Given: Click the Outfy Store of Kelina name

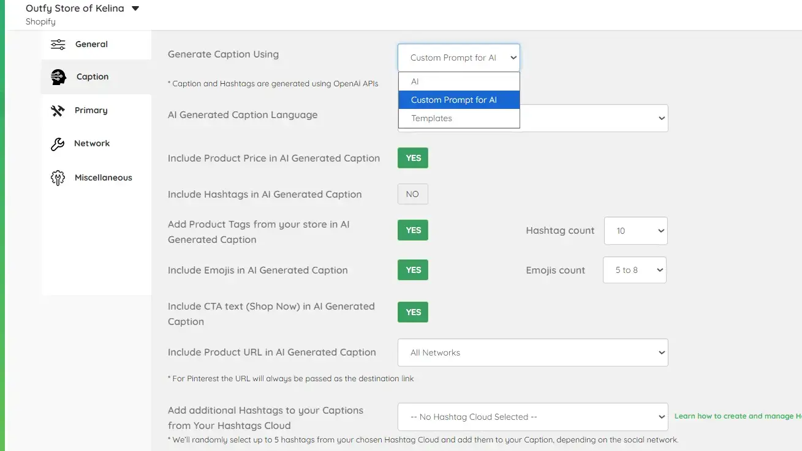Looking at the screenshot, I should 75,9.
